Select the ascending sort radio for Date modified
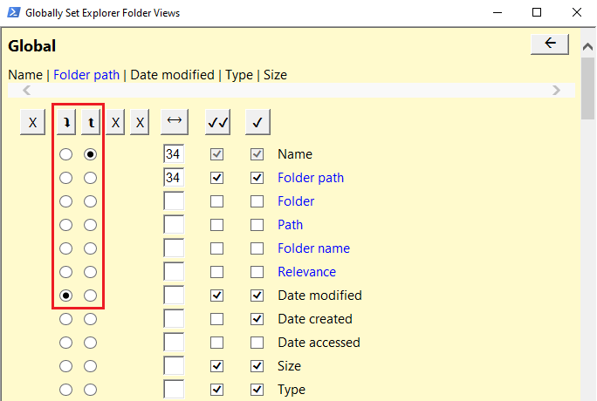597x401 pixels. tap(65, 296)
